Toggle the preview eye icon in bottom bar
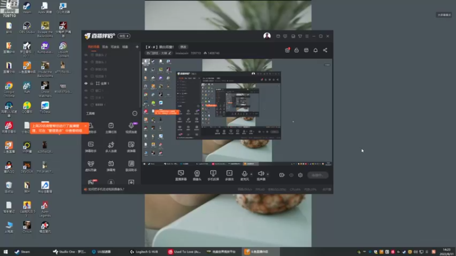The width and height of the screenshot is (456, 256). pos(291,175)
